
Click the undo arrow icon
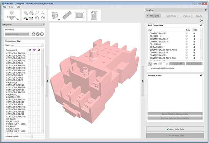37,18
